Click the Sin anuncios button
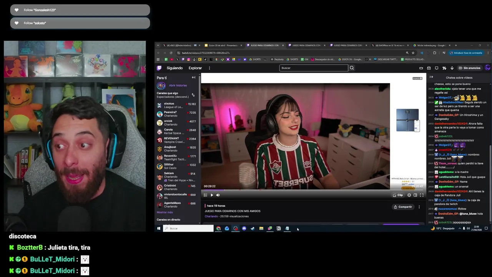The height and width of the screenshot is (277, 492). point(470,68)
